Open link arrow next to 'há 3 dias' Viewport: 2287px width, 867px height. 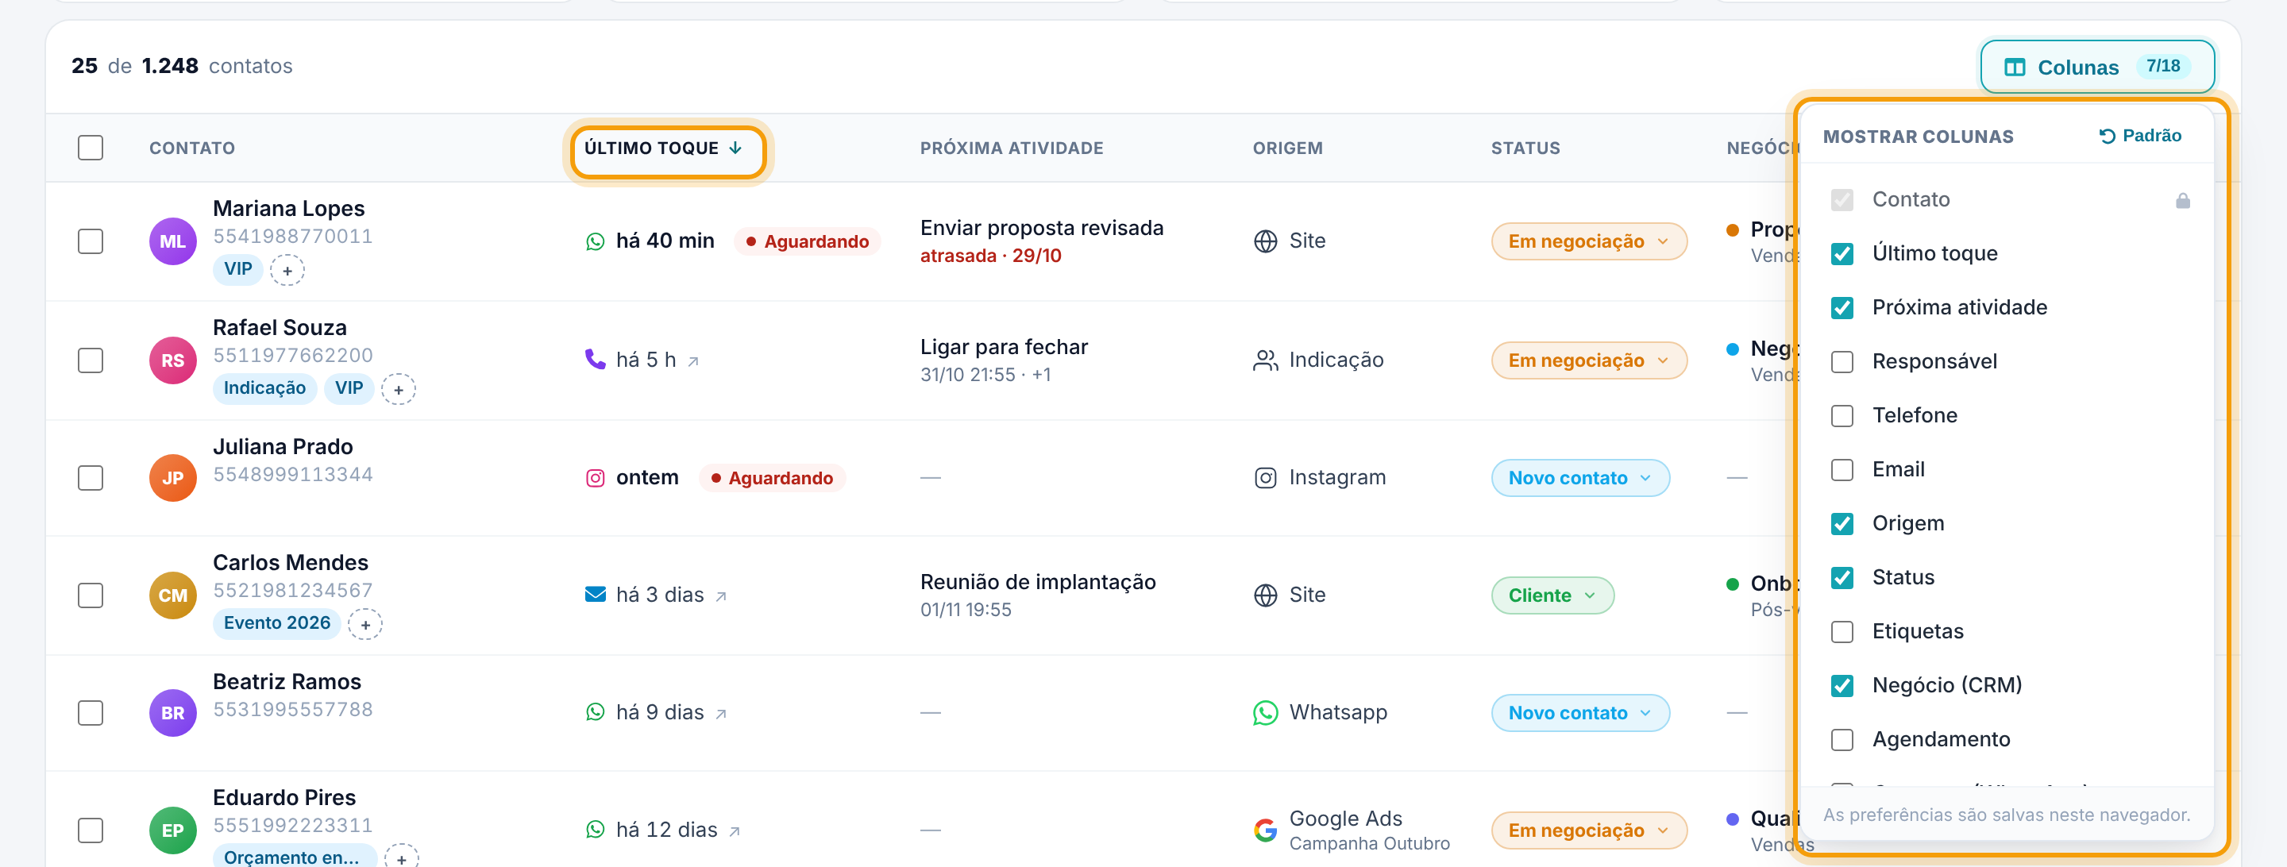pos(721,596)
